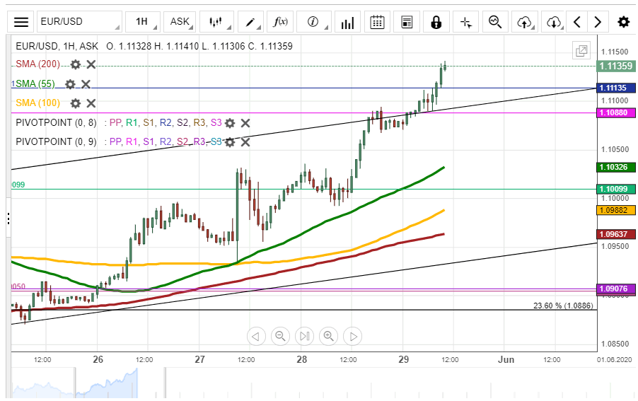Activate the crosshair cursor tool
Image resolution: width=638 pixels, height=401 pixels.
pyautogui.click(x=465, y=22)
